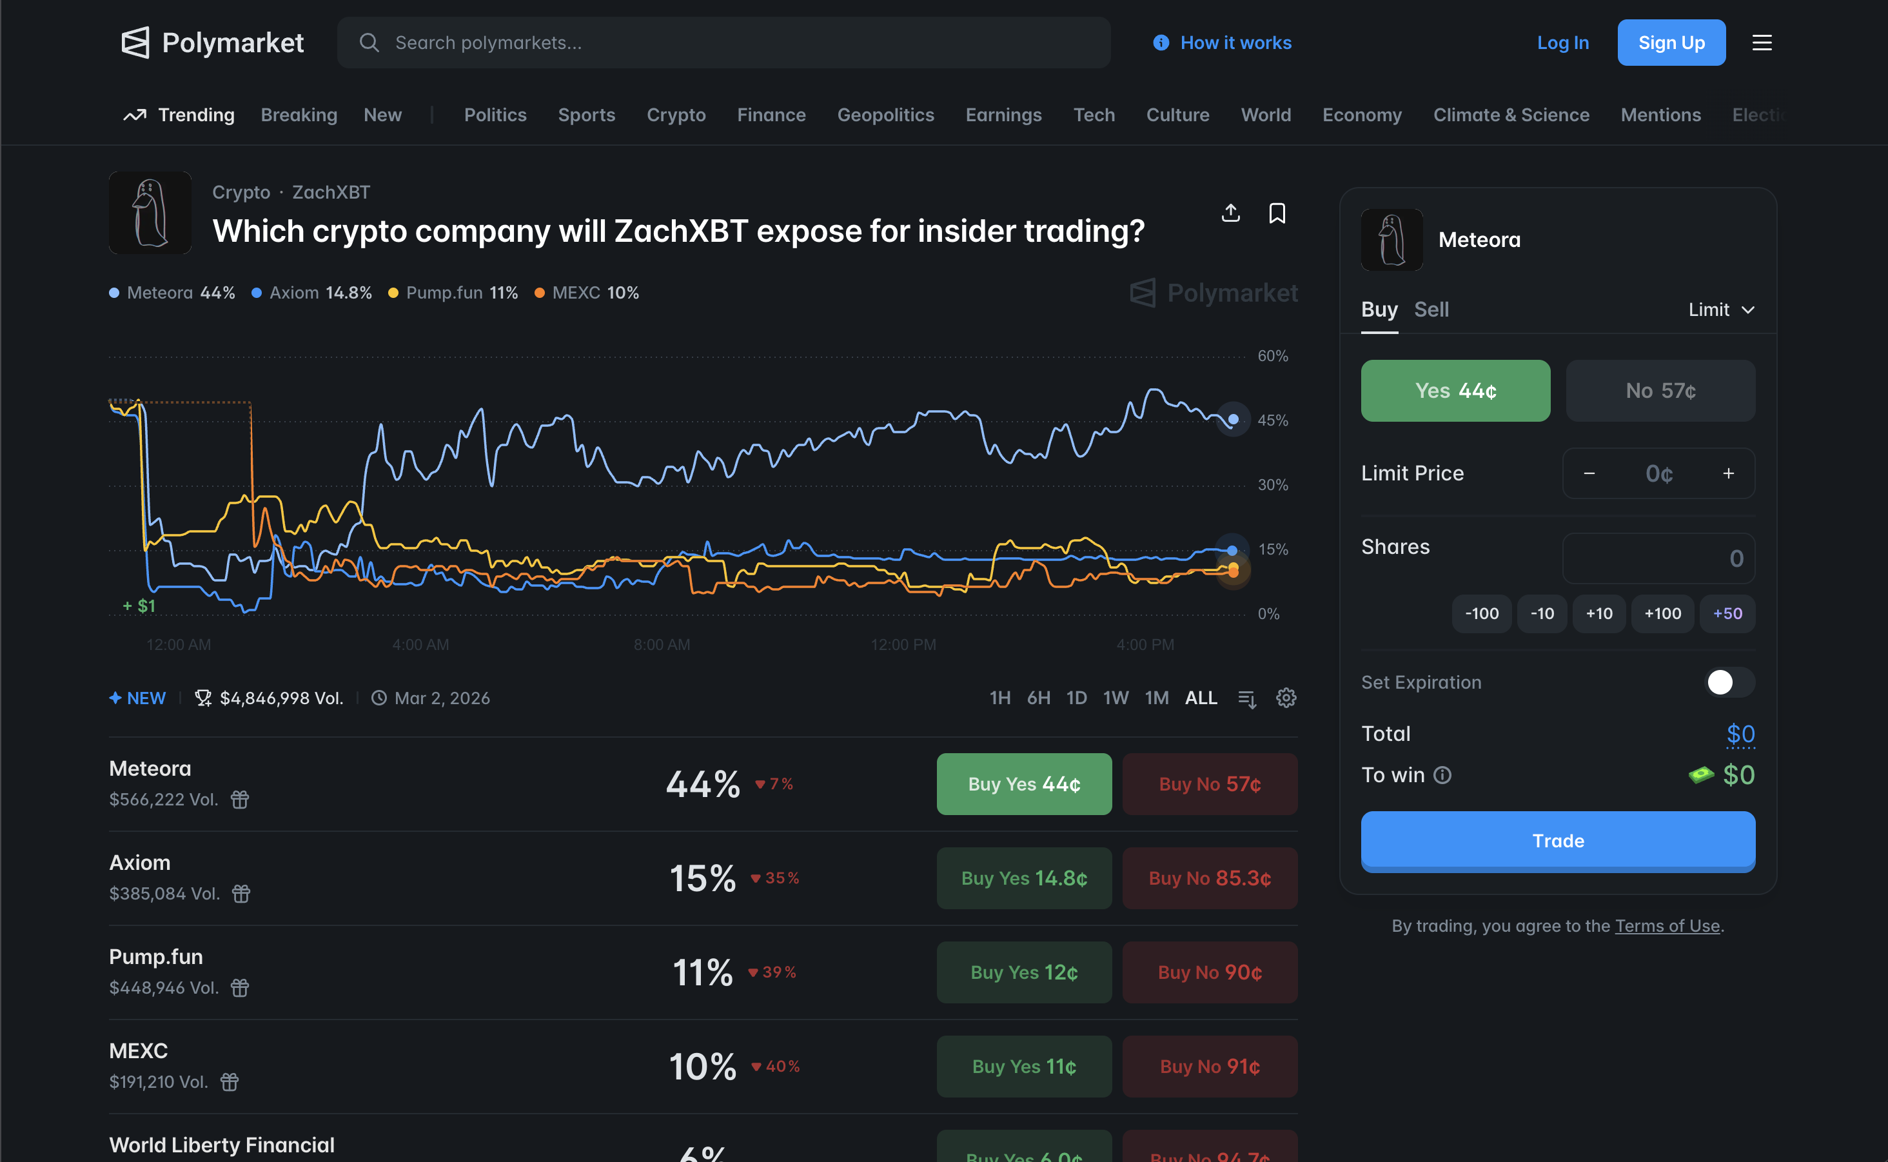Open the hamburger menu icon

[1761, 43]
